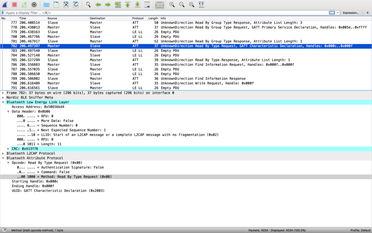Collapse the Data Header: 0x0b06 node
The width and height of the screenshot is (372, 233).
pos(8,111)
